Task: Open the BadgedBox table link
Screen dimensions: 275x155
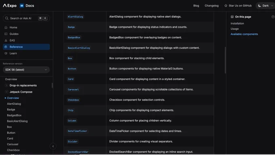Action: pyautogui.click(x=74, y=37)
